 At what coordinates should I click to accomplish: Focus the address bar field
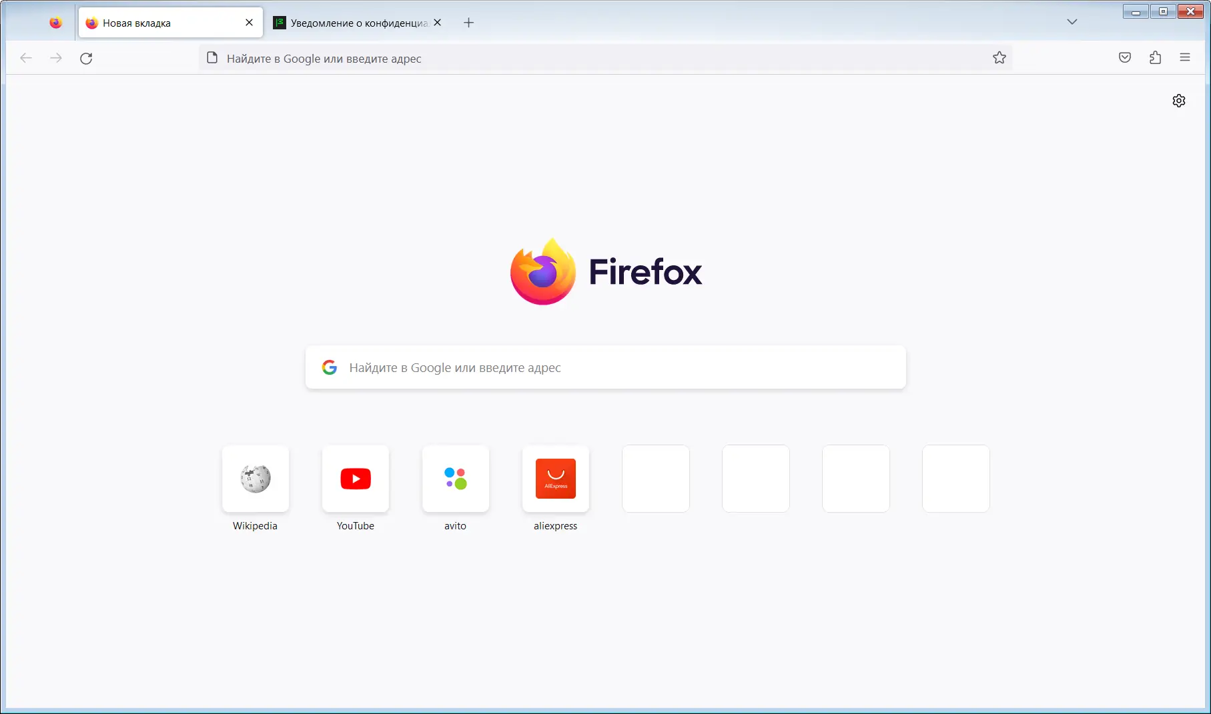pyautogui.click(x=606, y=58)
